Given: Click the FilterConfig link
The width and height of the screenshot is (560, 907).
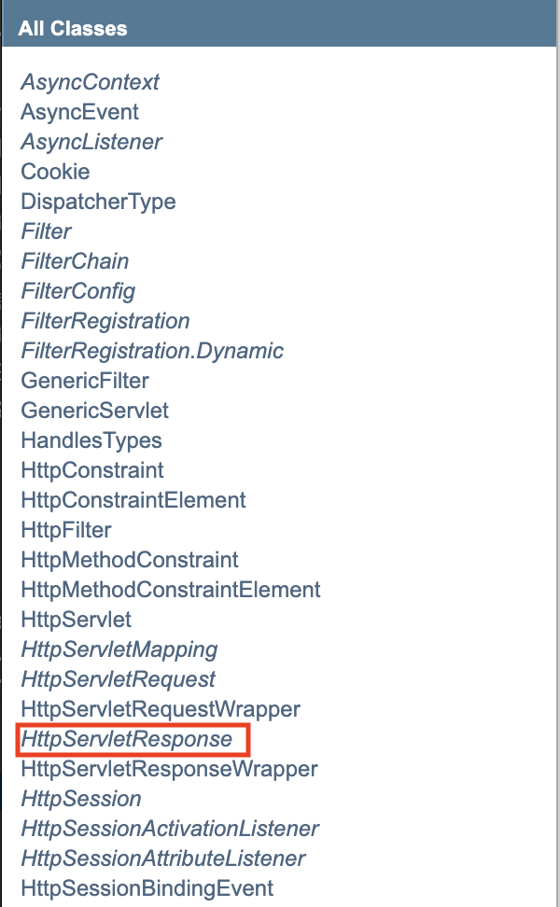Looking at the screenshot, I should tap(77, 291).
